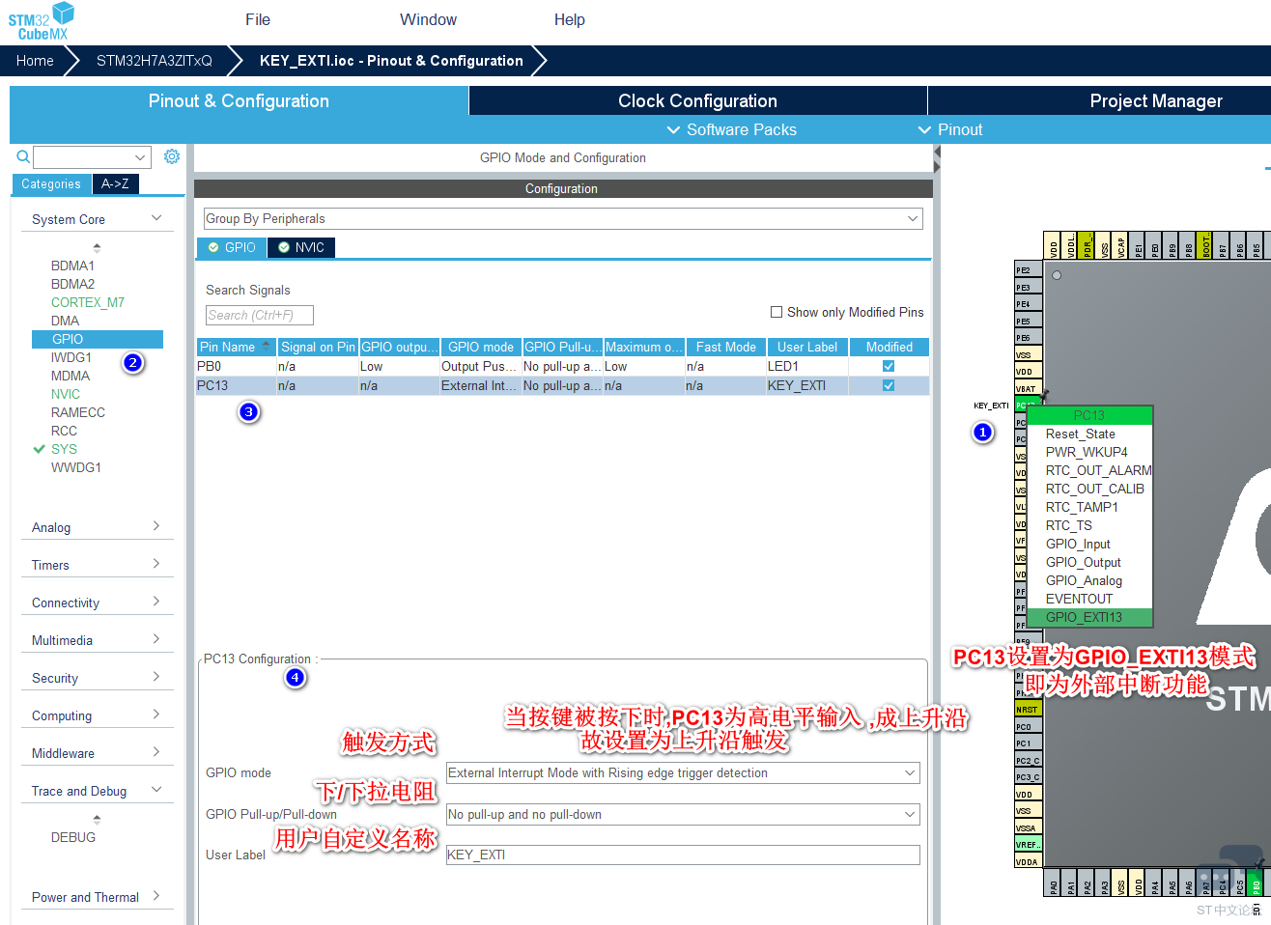Expand the Power and Thermal category
1271x925 pixels.
tap(156, 896)
